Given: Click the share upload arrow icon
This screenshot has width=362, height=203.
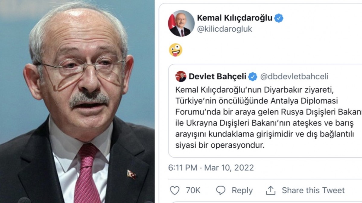Looking at the screenshot, I should pos(271,190).
